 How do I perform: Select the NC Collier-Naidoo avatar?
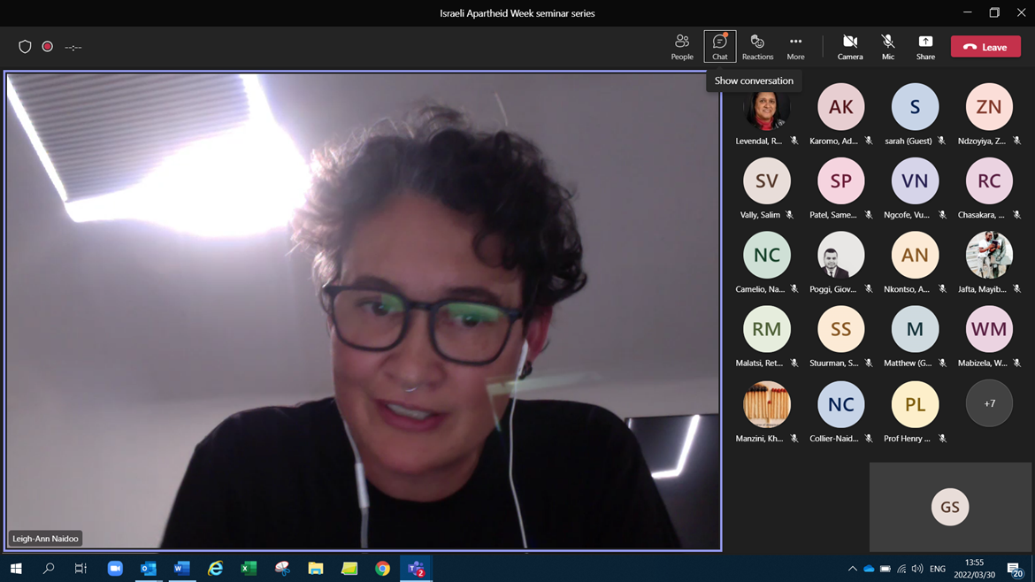[841, 404]
